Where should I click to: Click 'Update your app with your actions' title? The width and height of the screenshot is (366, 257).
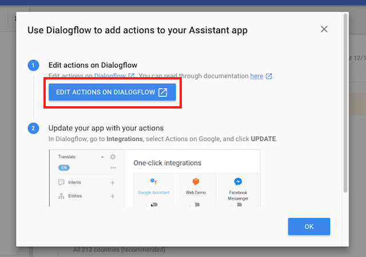(x=106, y=128)
